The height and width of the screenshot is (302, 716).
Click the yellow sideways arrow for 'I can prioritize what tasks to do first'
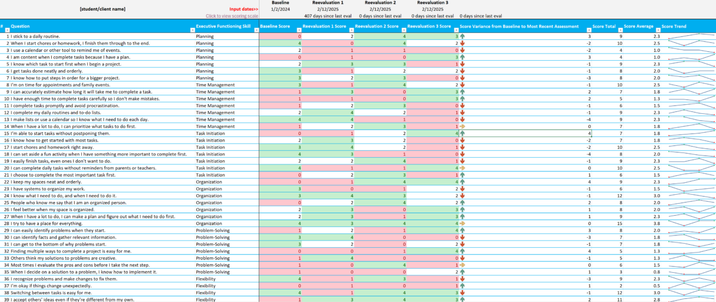click(462, 126)
